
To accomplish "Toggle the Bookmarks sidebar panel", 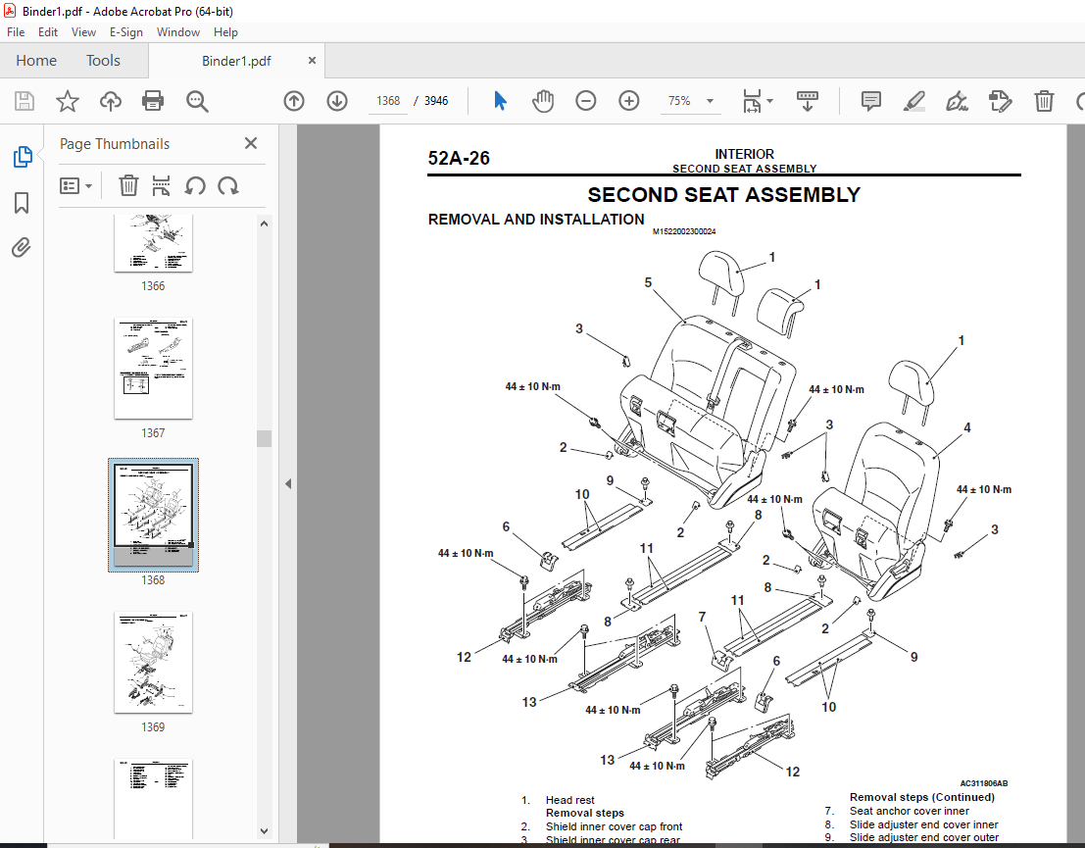I will [x=22, y=203].
